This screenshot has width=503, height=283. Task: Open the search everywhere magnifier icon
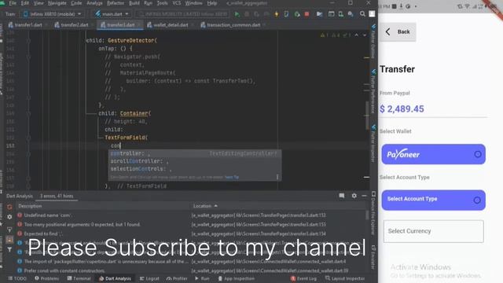pyautogui.click(x=362, y=14)
